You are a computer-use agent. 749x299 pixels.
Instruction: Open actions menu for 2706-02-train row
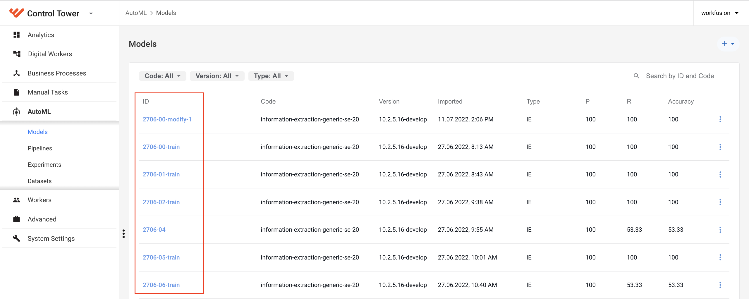(x=720, y=202)
